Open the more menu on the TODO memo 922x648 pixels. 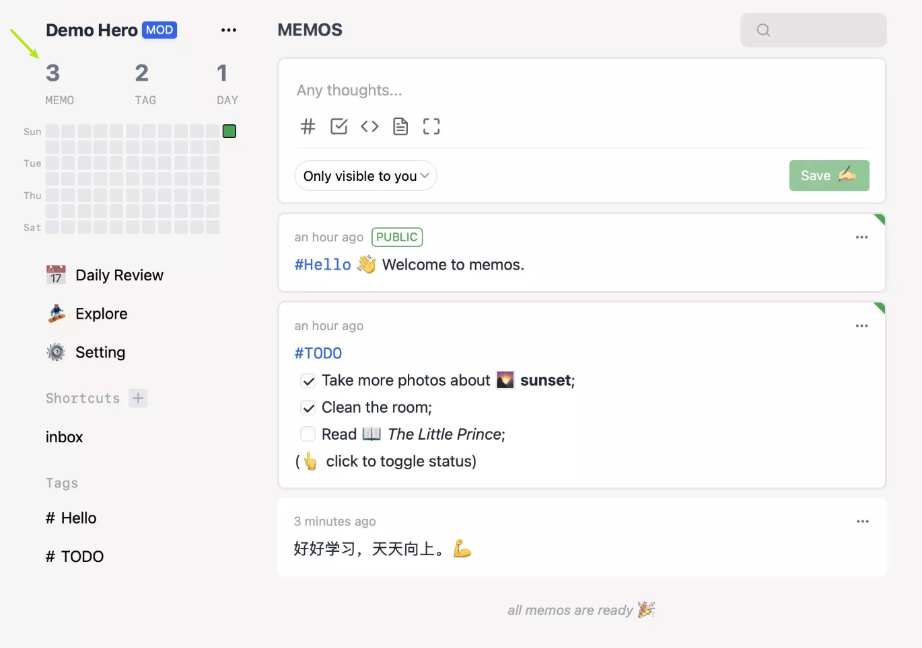[x=861, y=326]
